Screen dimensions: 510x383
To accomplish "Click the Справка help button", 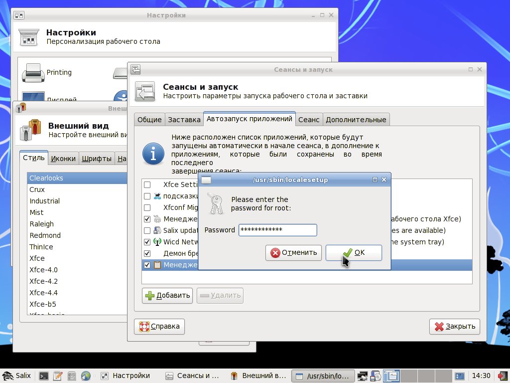I will [x=159, y=327].
